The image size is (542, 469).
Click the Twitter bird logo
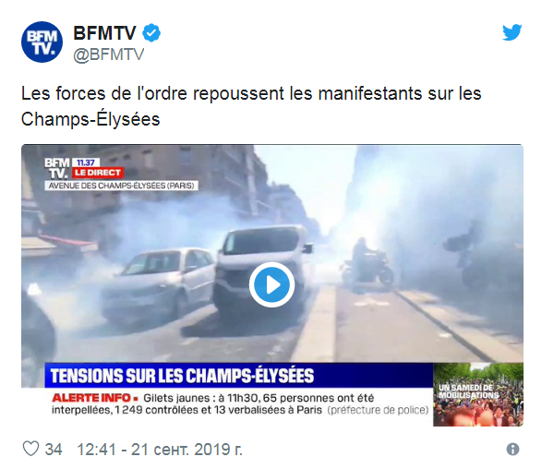(x=512, y=32)
